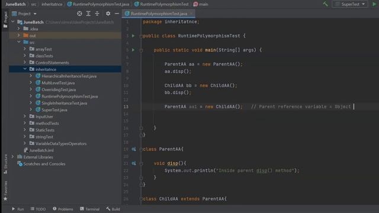Select RuntimePolymorphismTest.java in project tree
This screenshot has width=379, height=213.
[x=70, y=96]
